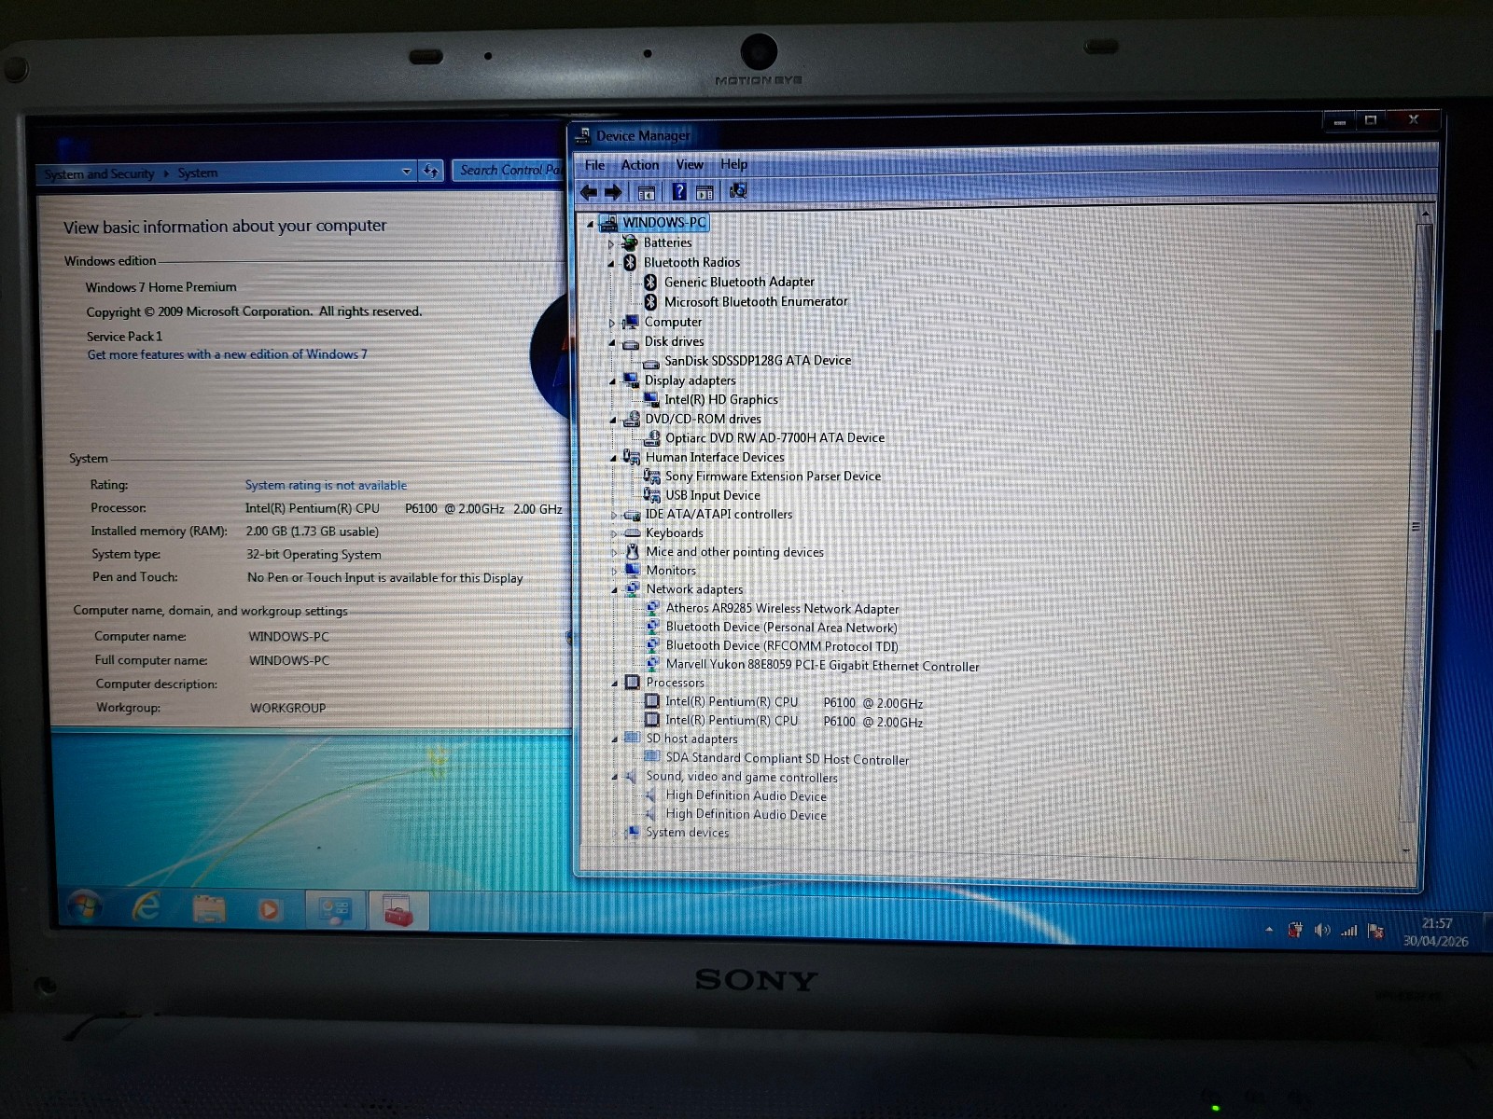Viewport: 1493px width, 1119px height.
Task: Open the View menu in Device Manager
Action: pyautogui.click(x=690, y=165)
